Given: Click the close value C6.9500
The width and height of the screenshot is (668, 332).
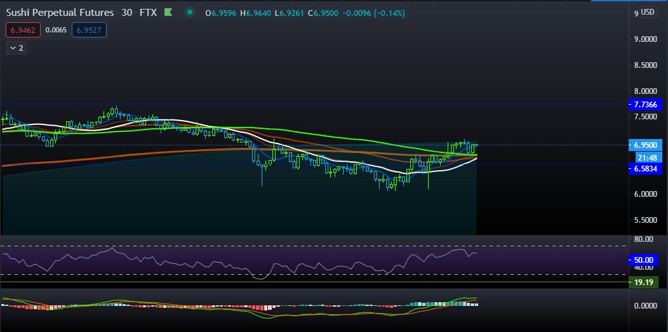Looking at the screenshot, I should 323,13.
